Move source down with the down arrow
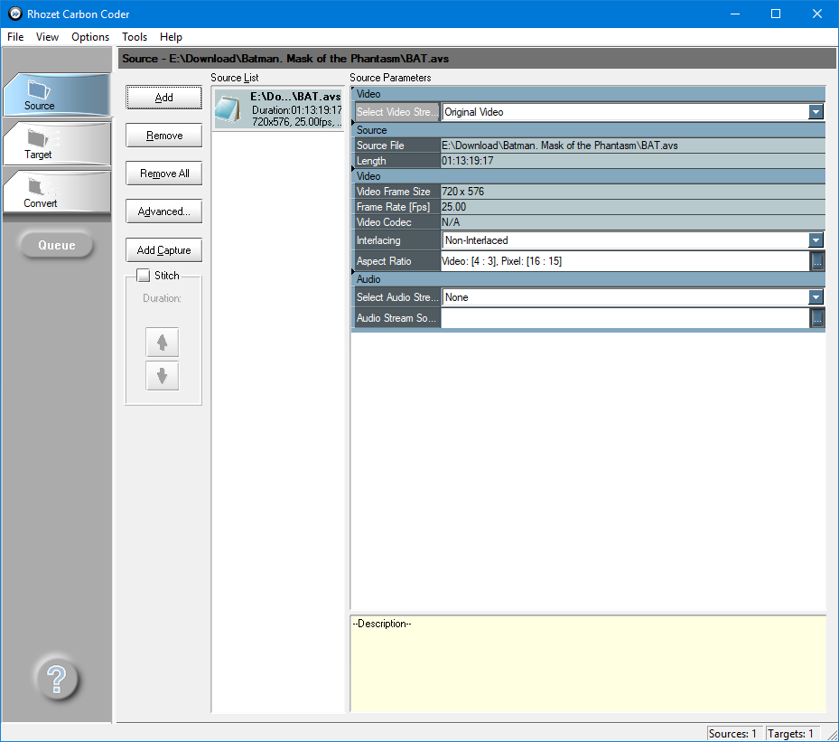 (163, 376)
